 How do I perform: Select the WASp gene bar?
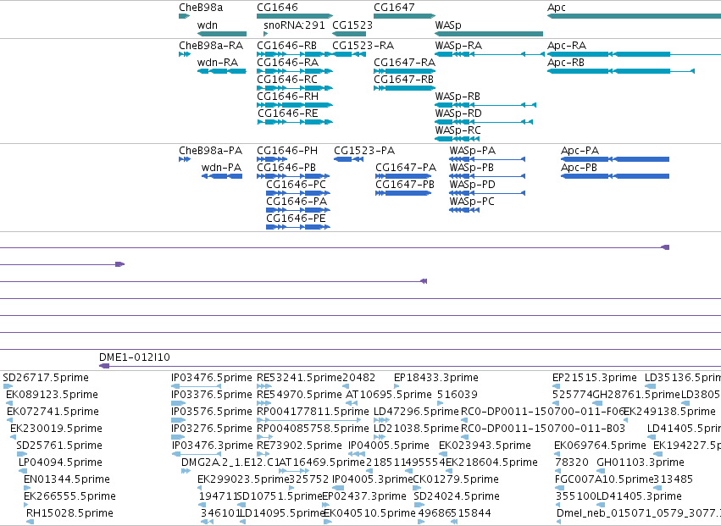click(x=489, y=34)
